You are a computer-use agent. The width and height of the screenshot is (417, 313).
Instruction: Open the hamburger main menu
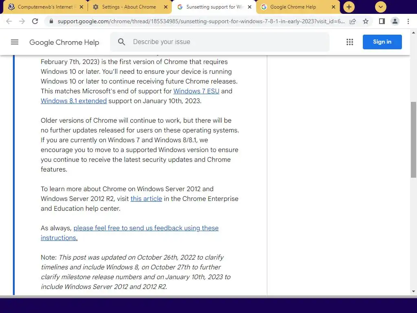15,42
